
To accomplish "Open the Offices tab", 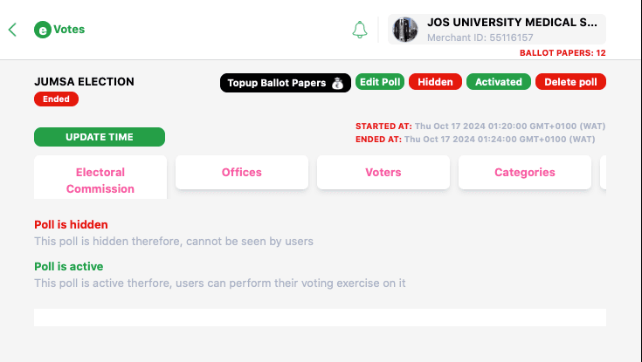I will pyautogui.click(x=242, y=172).
